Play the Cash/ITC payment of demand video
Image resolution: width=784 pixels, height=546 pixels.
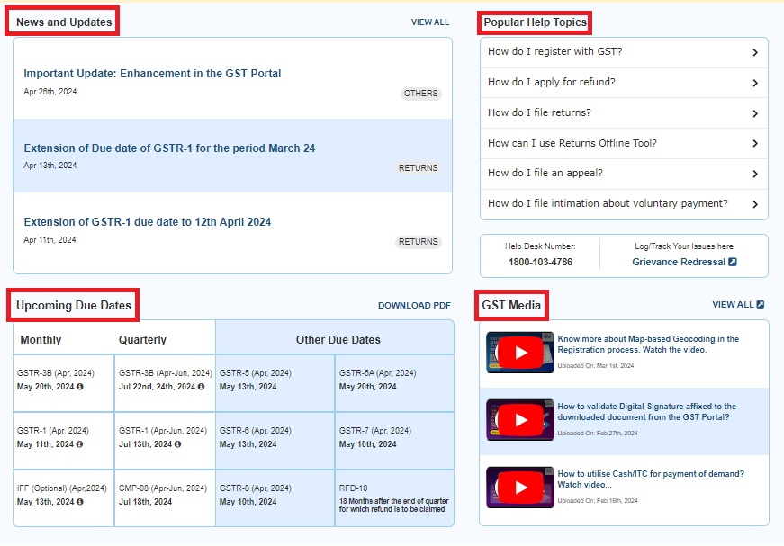(x=520, y=488)
